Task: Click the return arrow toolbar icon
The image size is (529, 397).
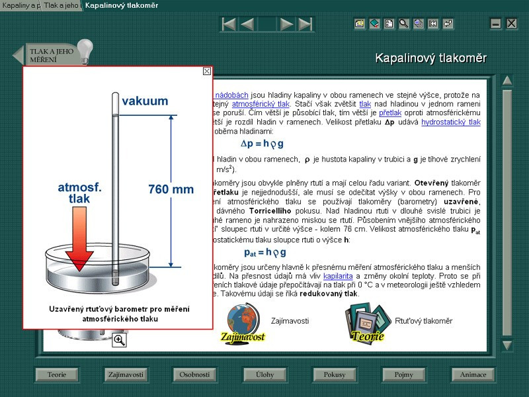Action: (448, 24)
